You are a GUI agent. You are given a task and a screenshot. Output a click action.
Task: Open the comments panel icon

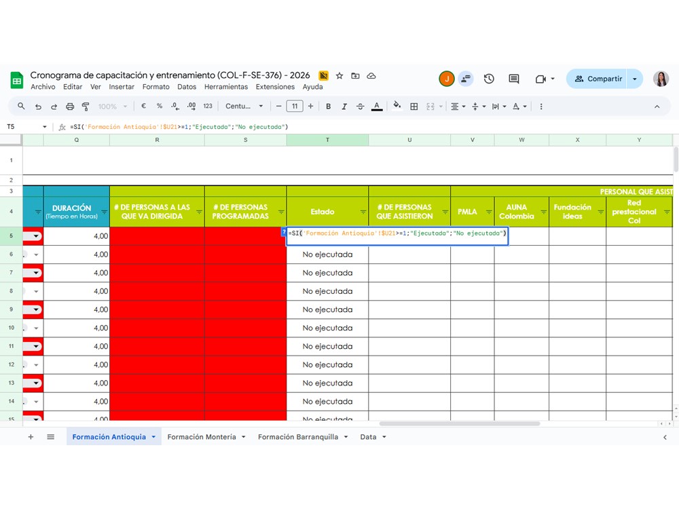[x=513, y=79]
